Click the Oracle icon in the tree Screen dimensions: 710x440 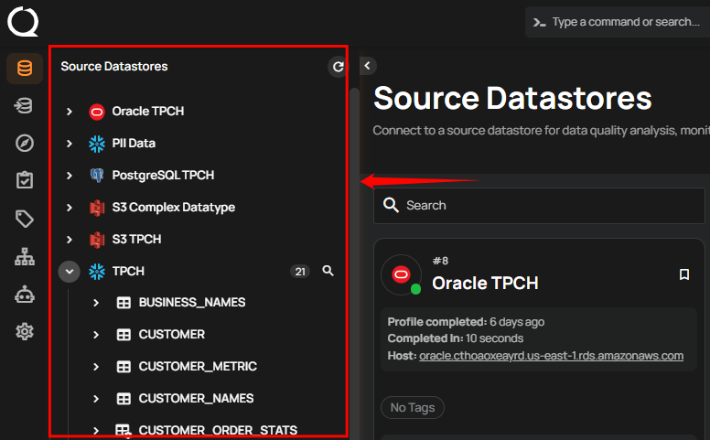(x=97, y=112)
